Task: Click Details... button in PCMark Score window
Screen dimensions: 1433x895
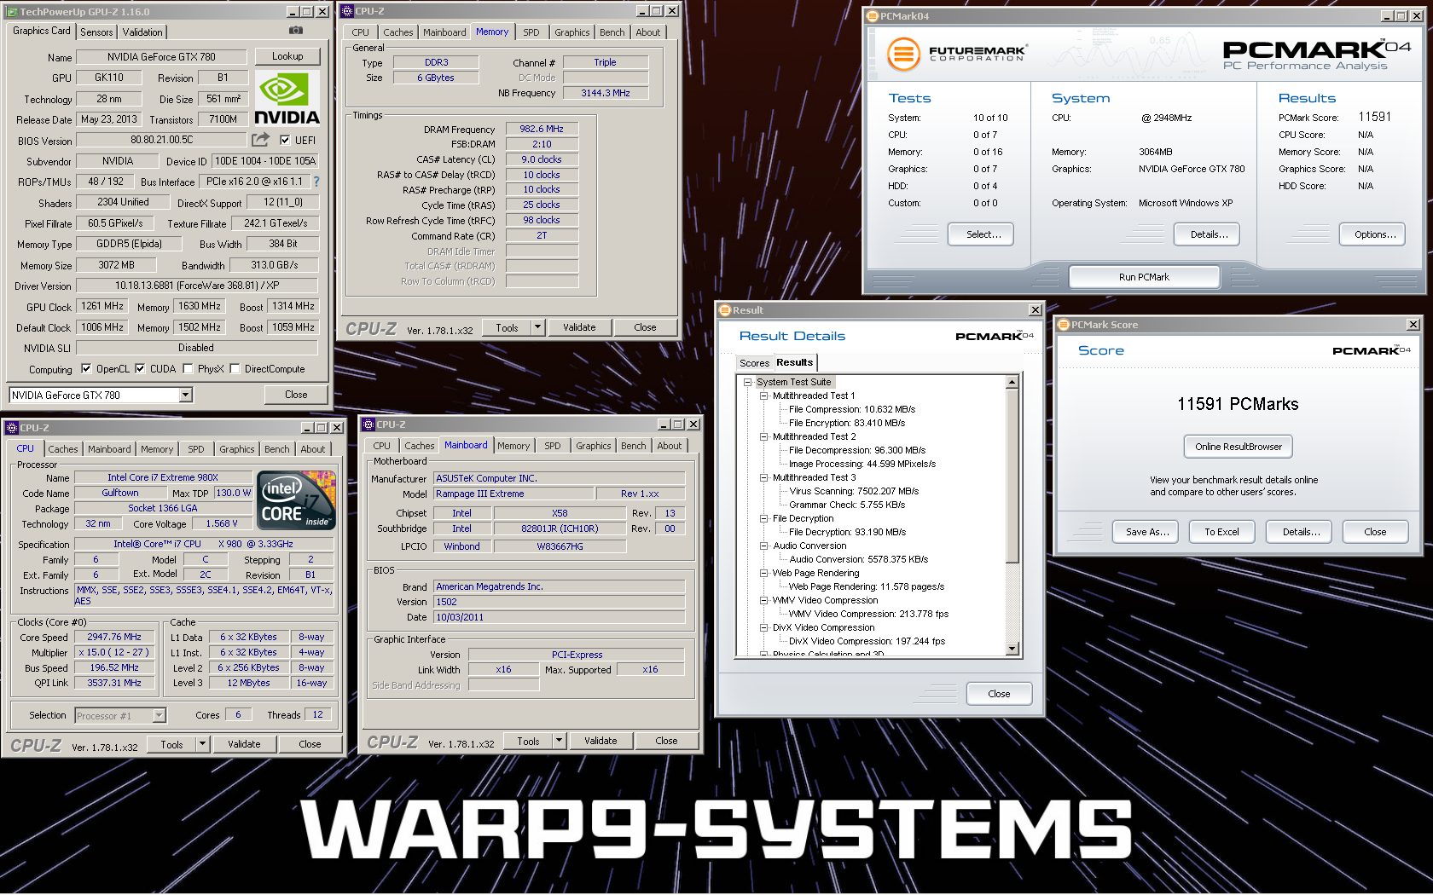Action: (x=1301, y=532)
